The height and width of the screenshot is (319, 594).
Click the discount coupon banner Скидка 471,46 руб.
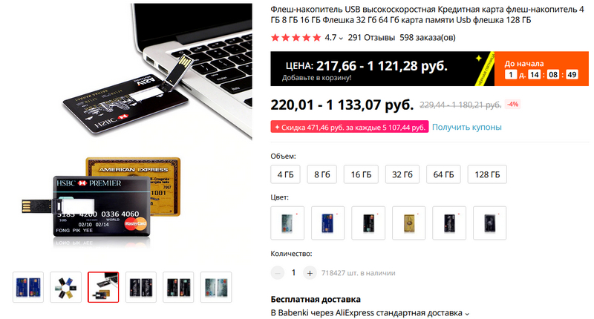[x=349, y=127]
